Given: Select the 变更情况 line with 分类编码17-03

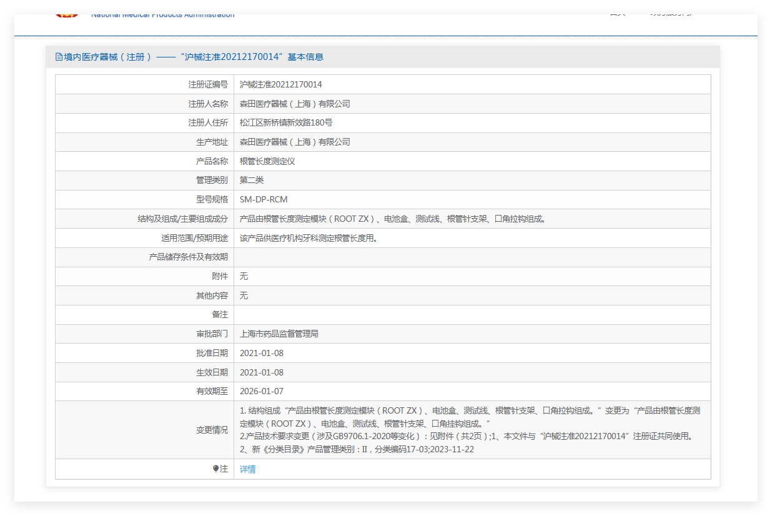Looking at the screenshot, I should tap(357, 449).
